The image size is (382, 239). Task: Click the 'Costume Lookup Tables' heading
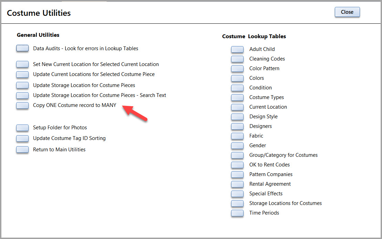254,36
